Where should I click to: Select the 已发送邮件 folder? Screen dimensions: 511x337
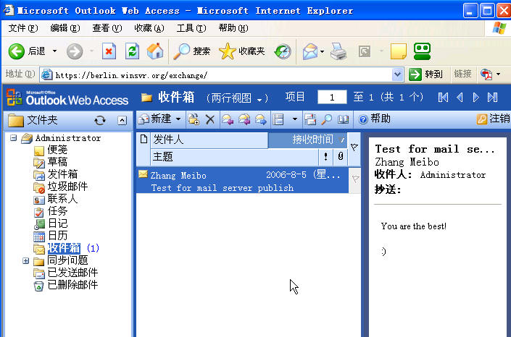72,273
